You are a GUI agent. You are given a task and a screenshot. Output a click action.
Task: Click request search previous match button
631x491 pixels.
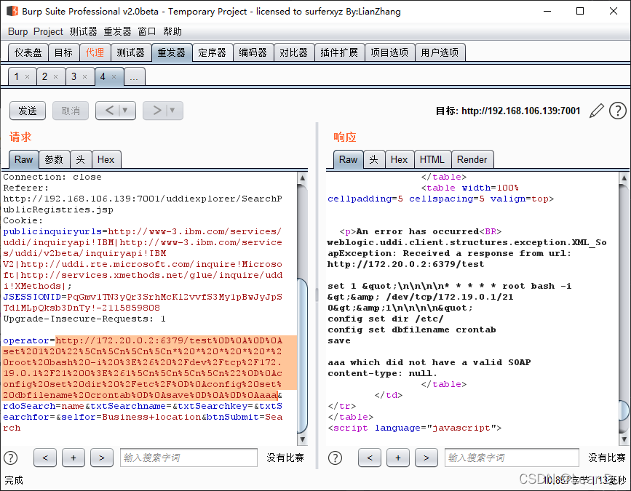[45, 458]
